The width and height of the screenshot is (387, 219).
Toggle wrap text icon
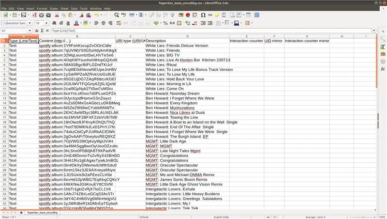[119, 23]
